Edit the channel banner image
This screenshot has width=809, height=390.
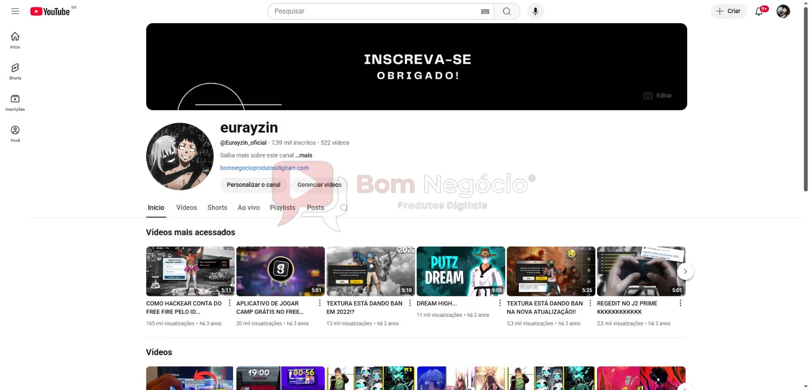pyautogui.click(x=658, y=95)
